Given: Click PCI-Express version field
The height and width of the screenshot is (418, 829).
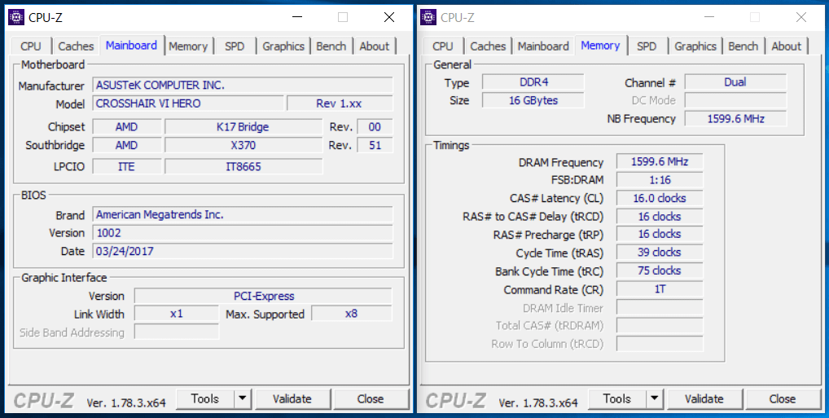Looking at the screenshot, I should click(x=263, y=296).
